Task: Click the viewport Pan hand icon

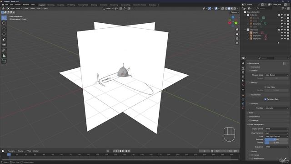Action: (x=237, y=34)
